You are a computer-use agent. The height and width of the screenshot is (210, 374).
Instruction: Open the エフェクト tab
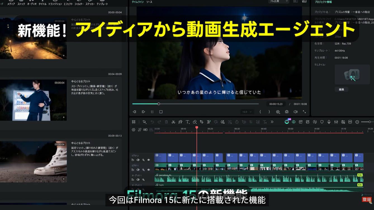tap(68, 3)
